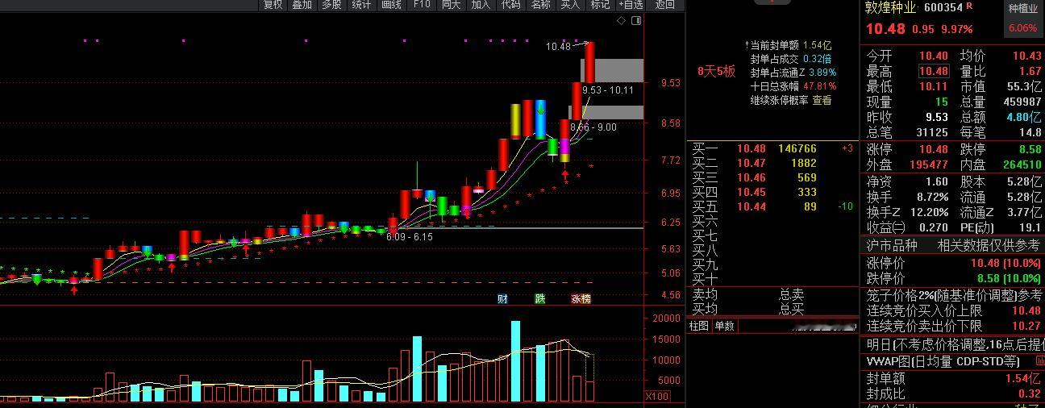Click the 9.53 - 10.11 gap label
The image size is (1045, 408).
point(607,91)
